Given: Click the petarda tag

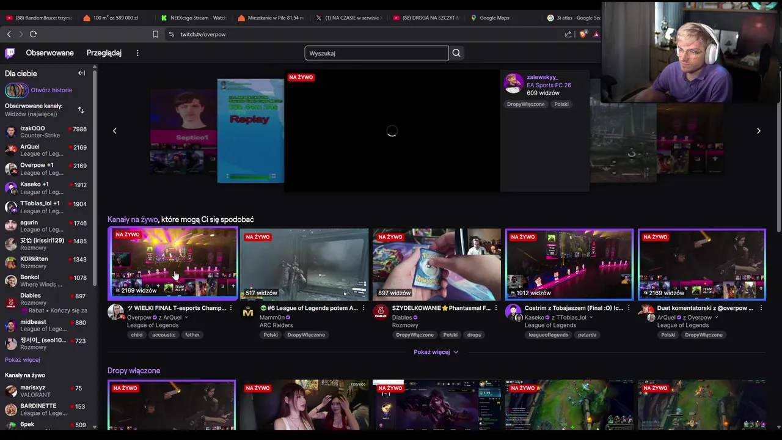Looking at the screenshot, I should coord(587,335).
